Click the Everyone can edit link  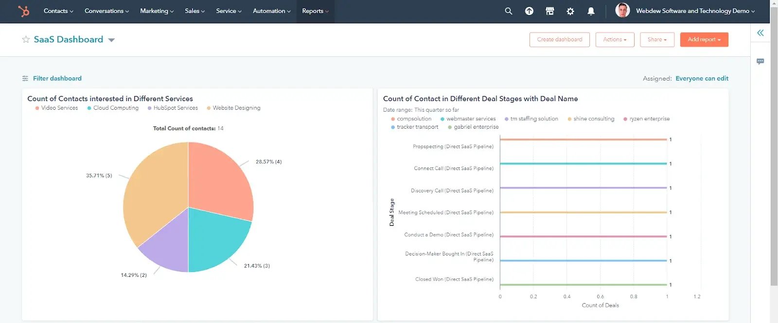(x=702, y=78)
